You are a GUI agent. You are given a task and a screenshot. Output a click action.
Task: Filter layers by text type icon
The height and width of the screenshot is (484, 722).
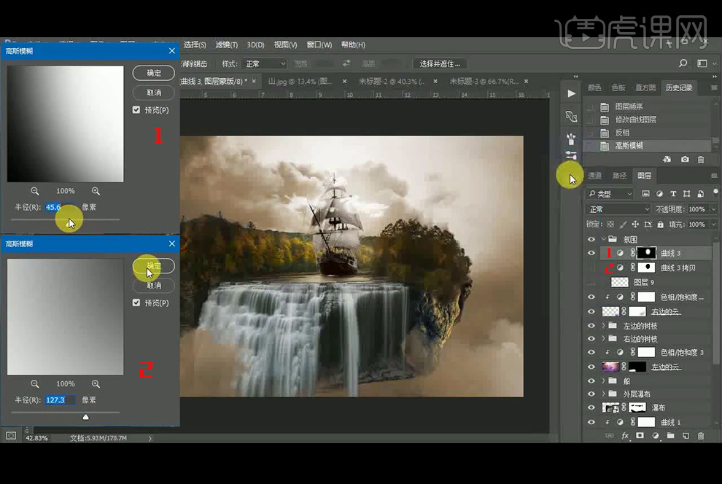[x=672, y=194]
